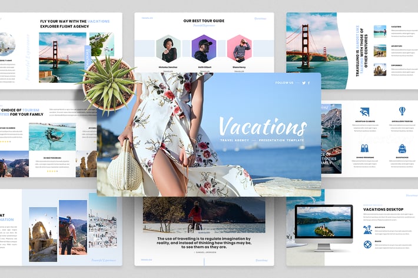The width and height of the screenshot is (418, 278).
Task: Click the "MOUNTAIN CLIMBING" label
Action: click(x=365, y=121)
